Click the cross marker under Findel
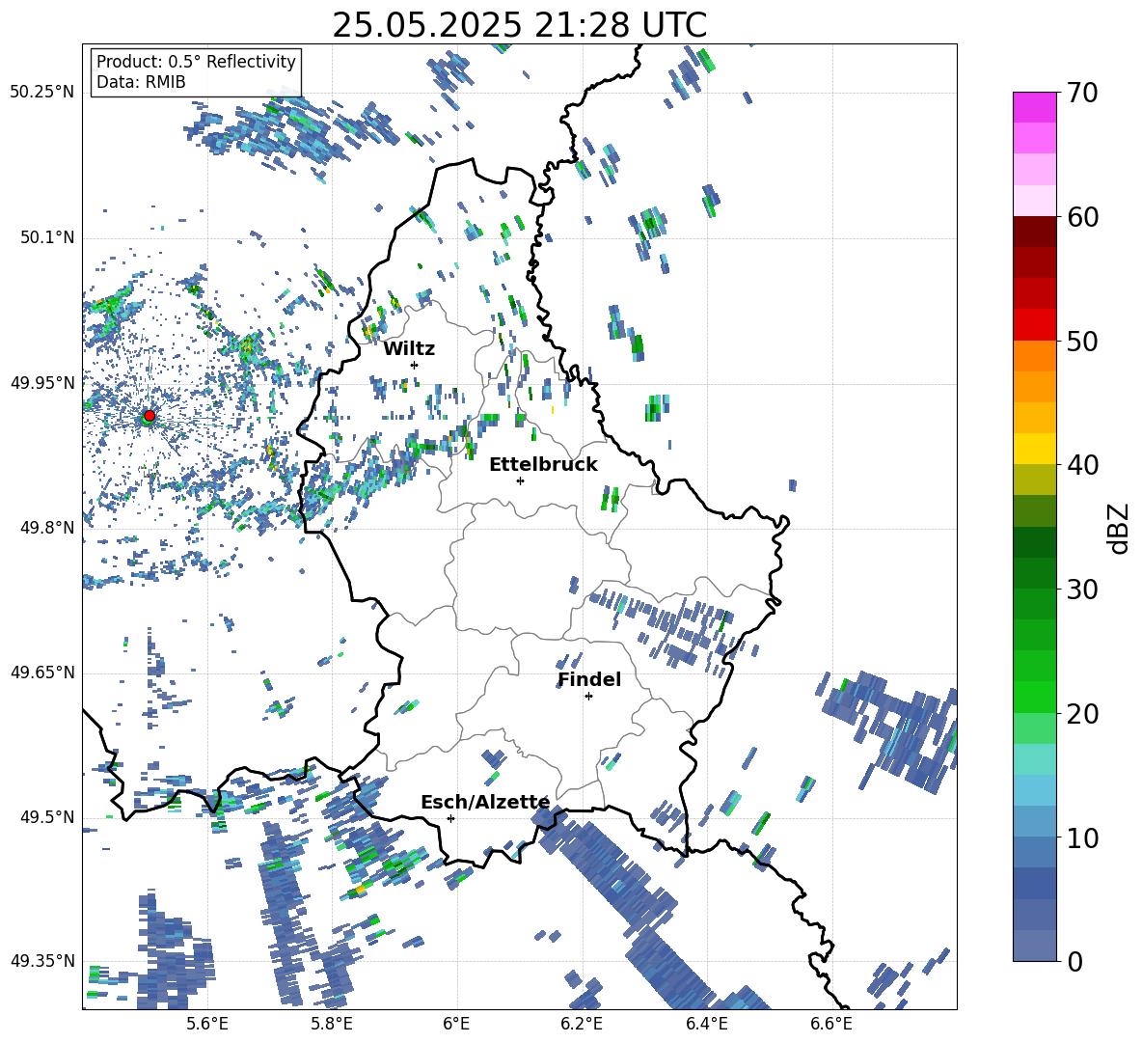1142x1043 pixels. [588, 697]
